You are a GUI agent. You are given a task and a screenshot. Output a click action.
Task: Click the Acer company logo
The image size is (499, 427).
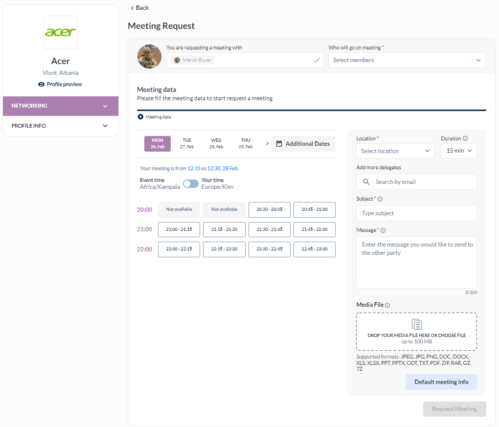pyautogui.click(x=60, y=33)
